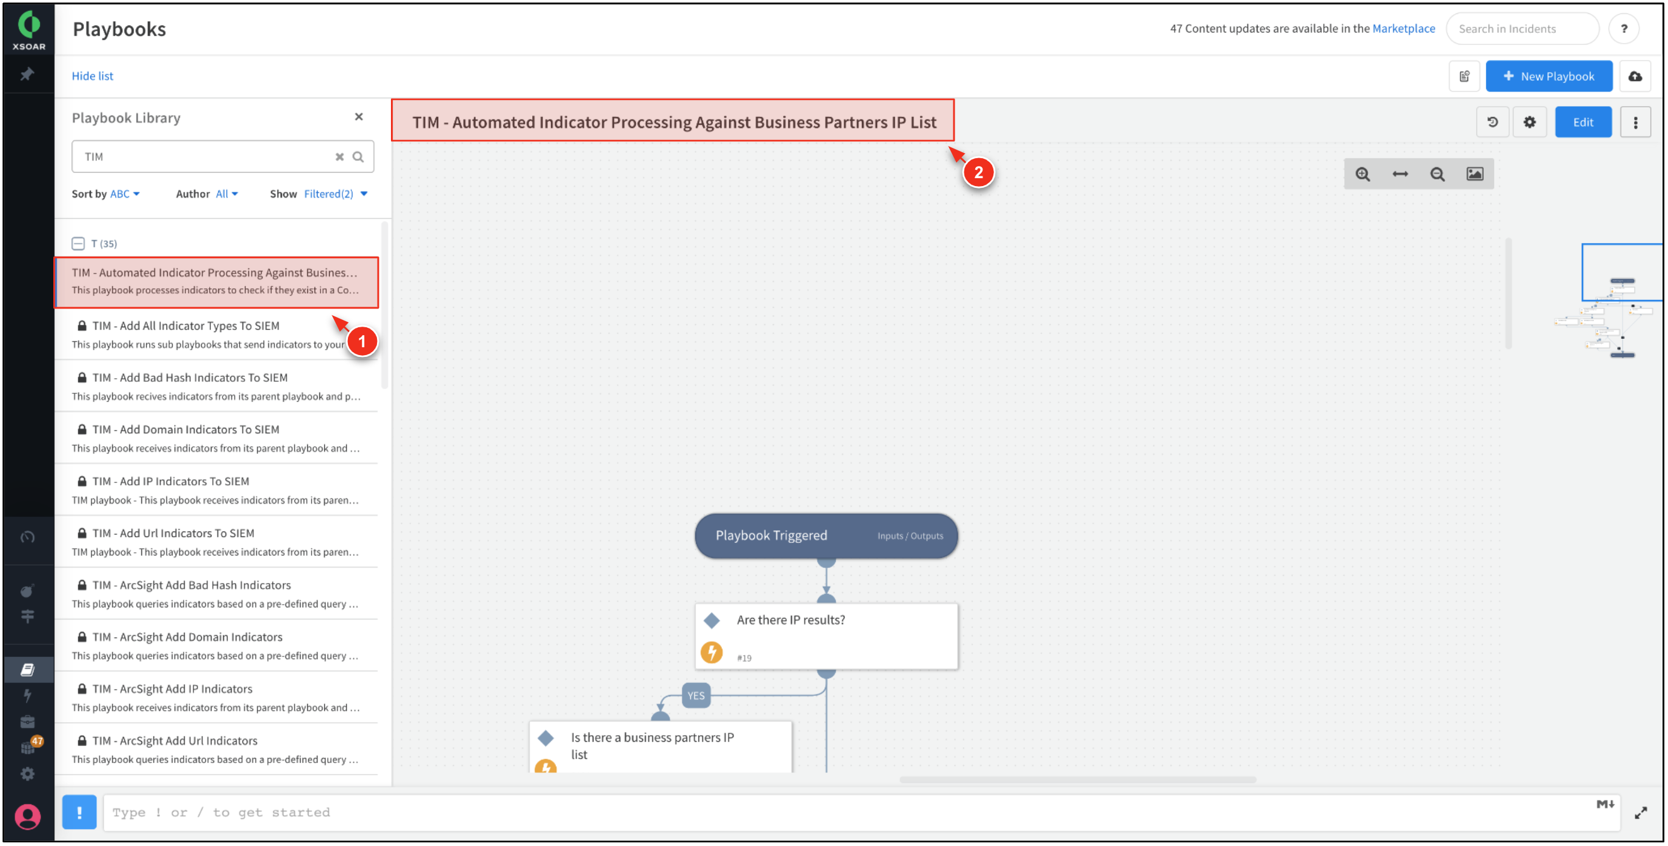Click the playbook title heading
Screen dimensions: 1668x846
coord(674,122)
